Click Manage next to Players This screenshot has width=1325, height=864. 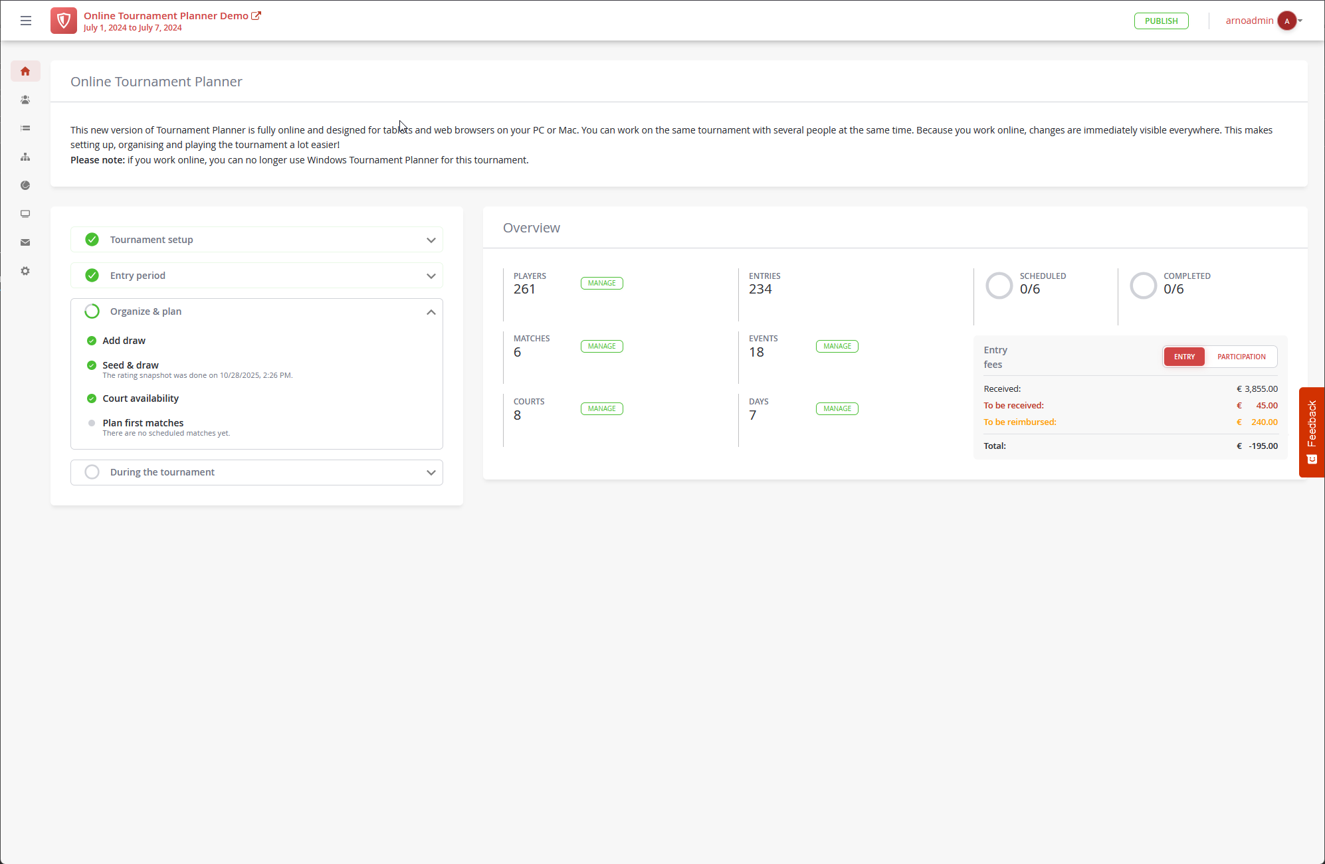click(601, 283)
